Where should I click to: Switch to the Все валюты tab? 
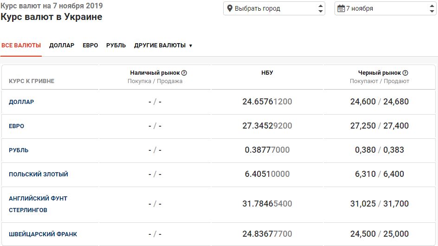21,45
